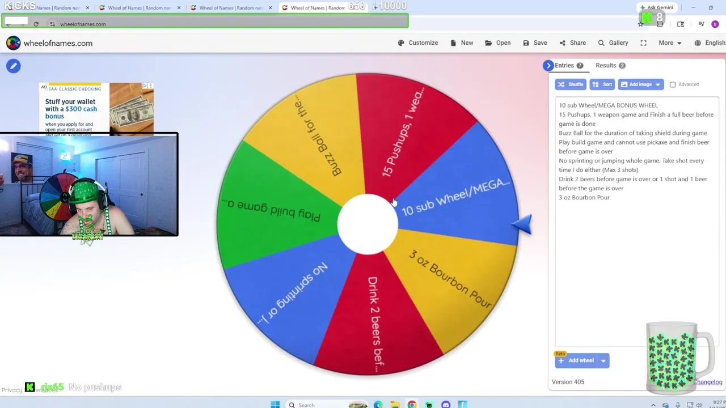726x408 pixels.
Task: Click the Add wheel button
Action: click(x=576, y=360)
